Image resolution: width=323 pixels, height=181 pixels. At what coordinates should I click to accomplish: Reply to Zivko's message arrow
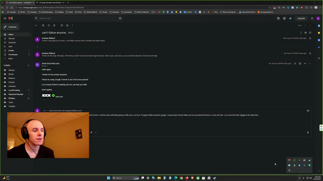[x=305, y=64]
